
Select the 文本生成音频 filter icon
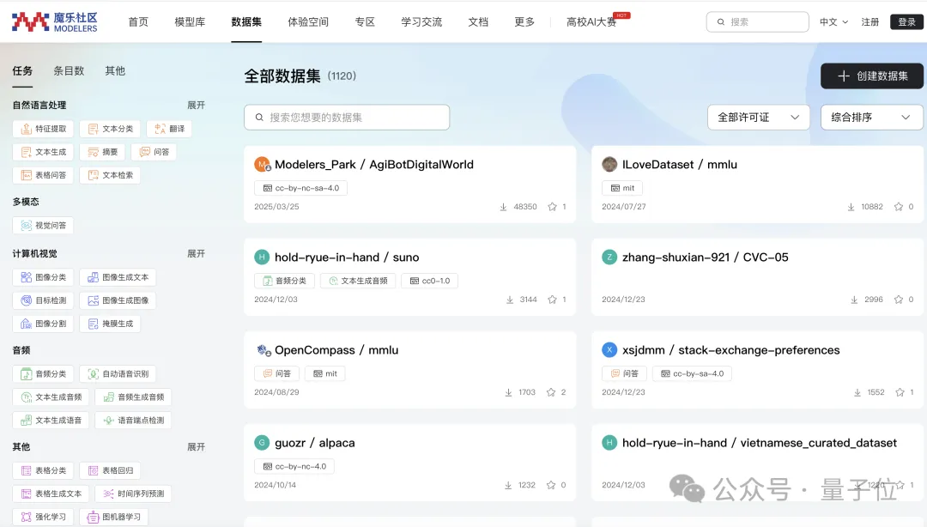pyautogui.click(x=50, y=397)
